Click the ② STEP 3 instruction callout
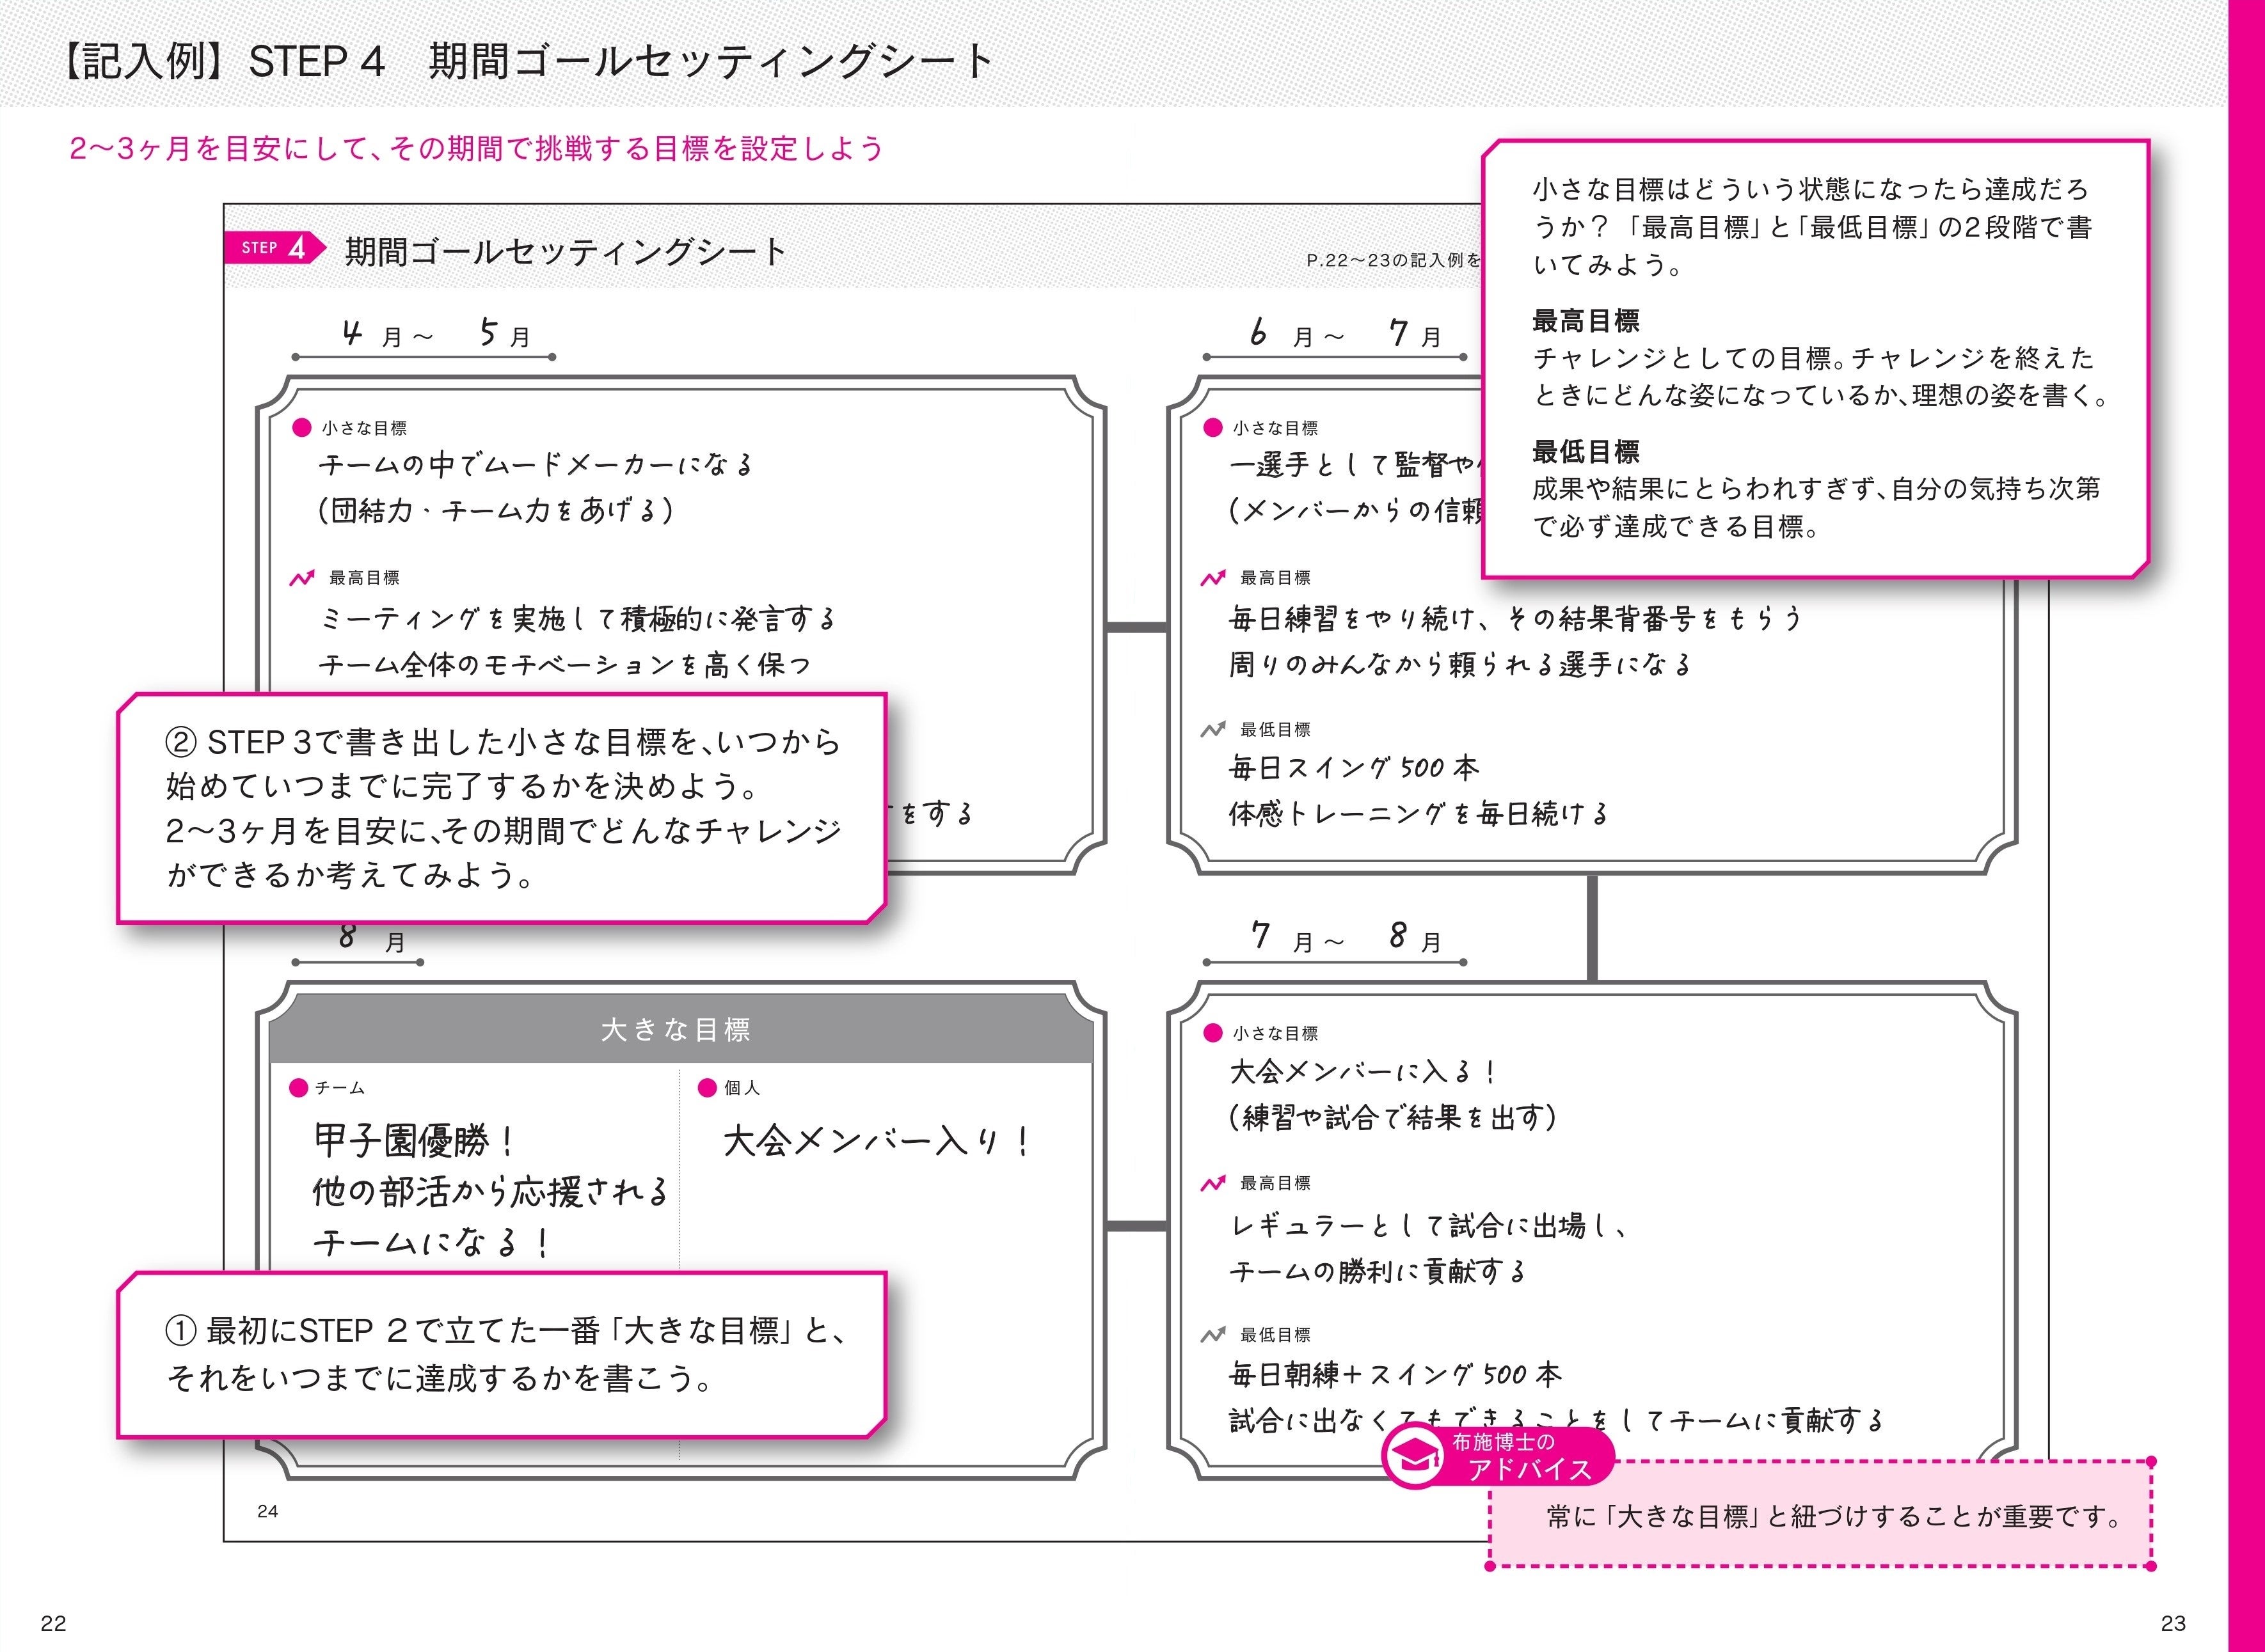2265x1652 pixels. click(x=502, y=808)
